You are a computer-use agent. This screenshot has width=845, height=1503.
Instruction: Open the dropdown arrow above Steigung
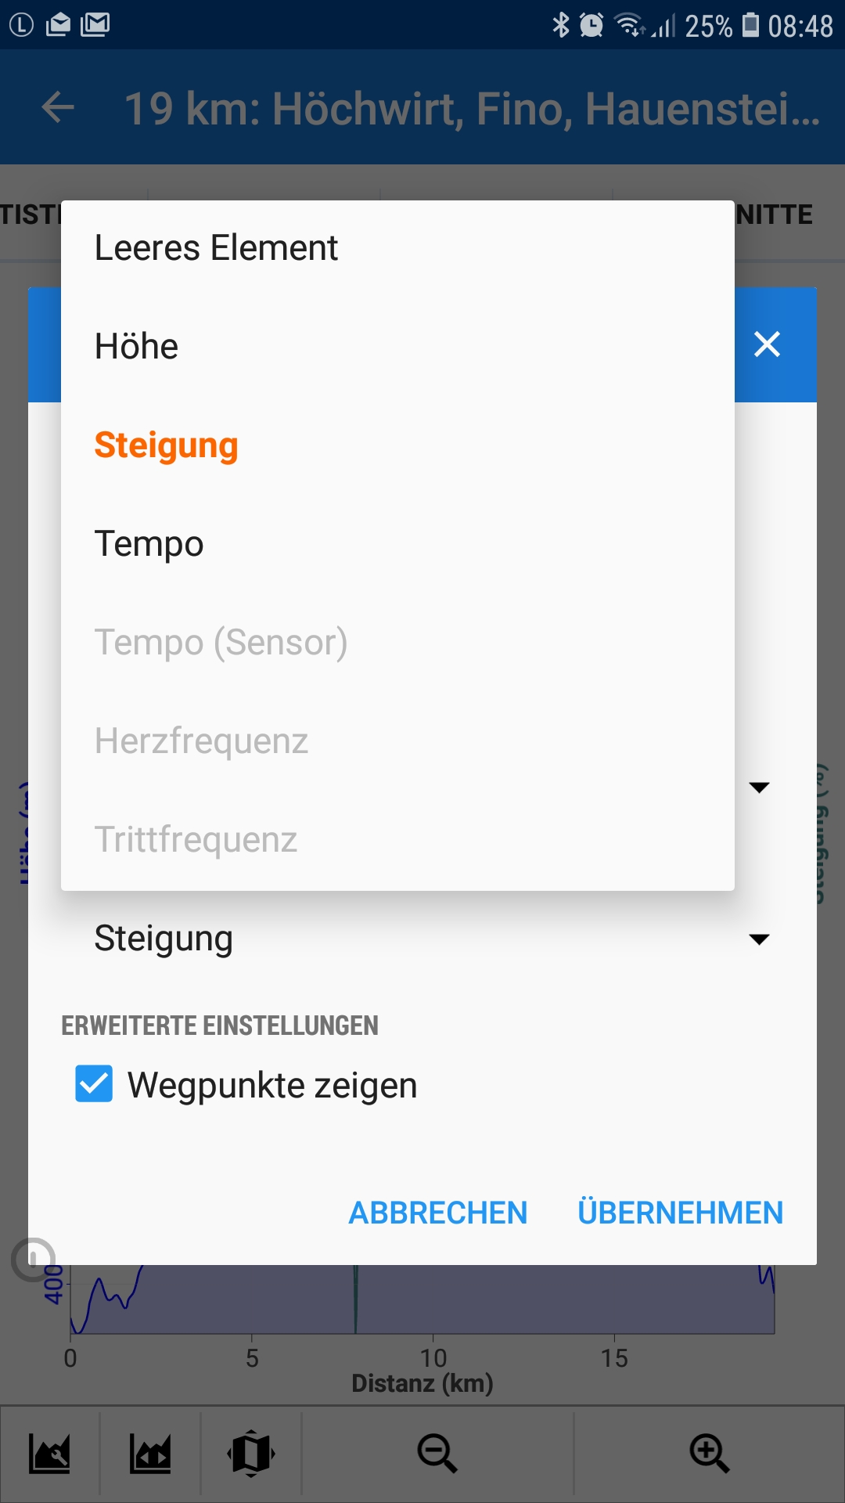click(x=759, y=787)
